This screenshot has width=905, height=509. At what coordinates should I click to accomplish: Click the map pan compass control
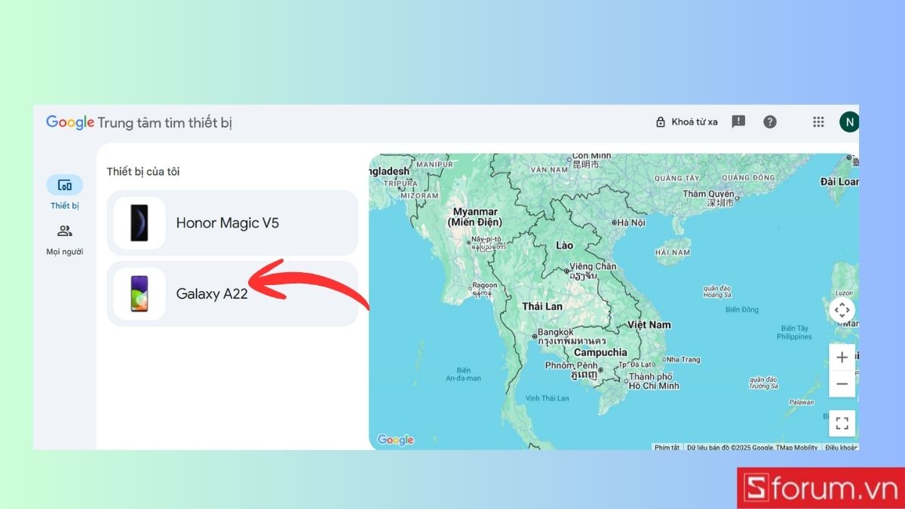[842, 310]
